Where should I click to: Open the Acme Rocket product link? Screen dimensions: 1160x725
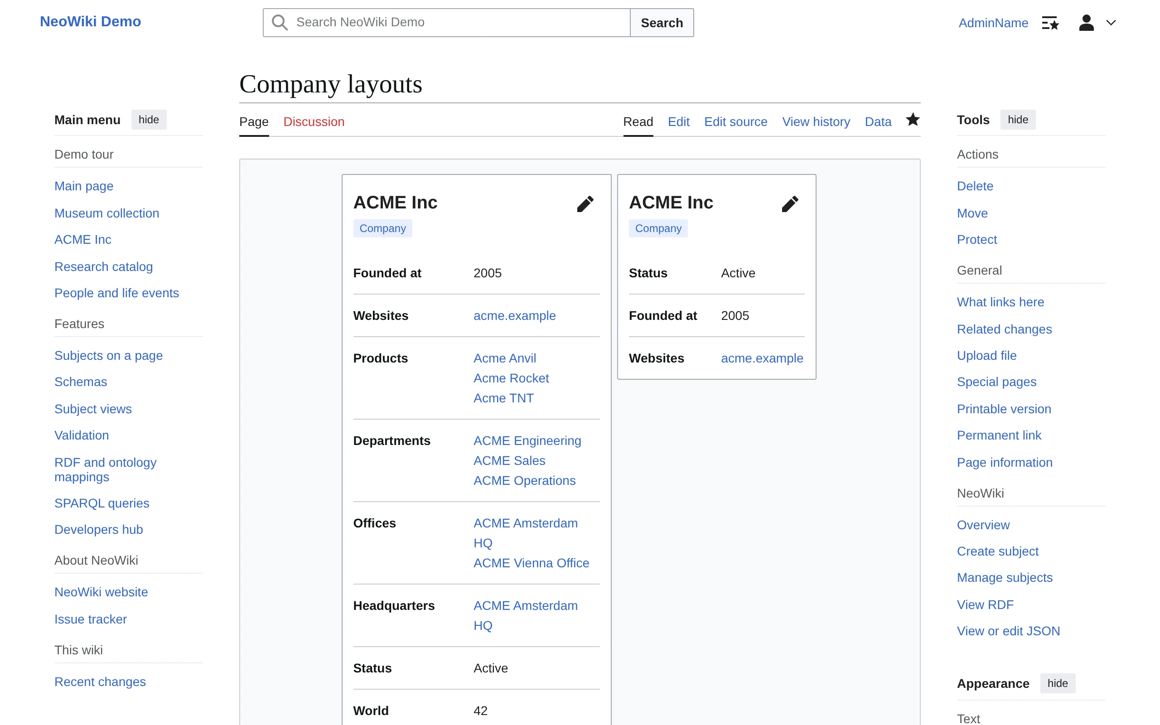pos(511,378)
